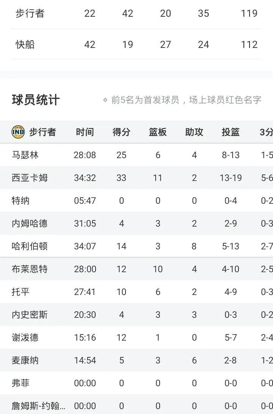Image resolution: width=273 pixels, height=414 pixels.
Task: Click the 得分 column header
Action: click(x=121, y=132)
